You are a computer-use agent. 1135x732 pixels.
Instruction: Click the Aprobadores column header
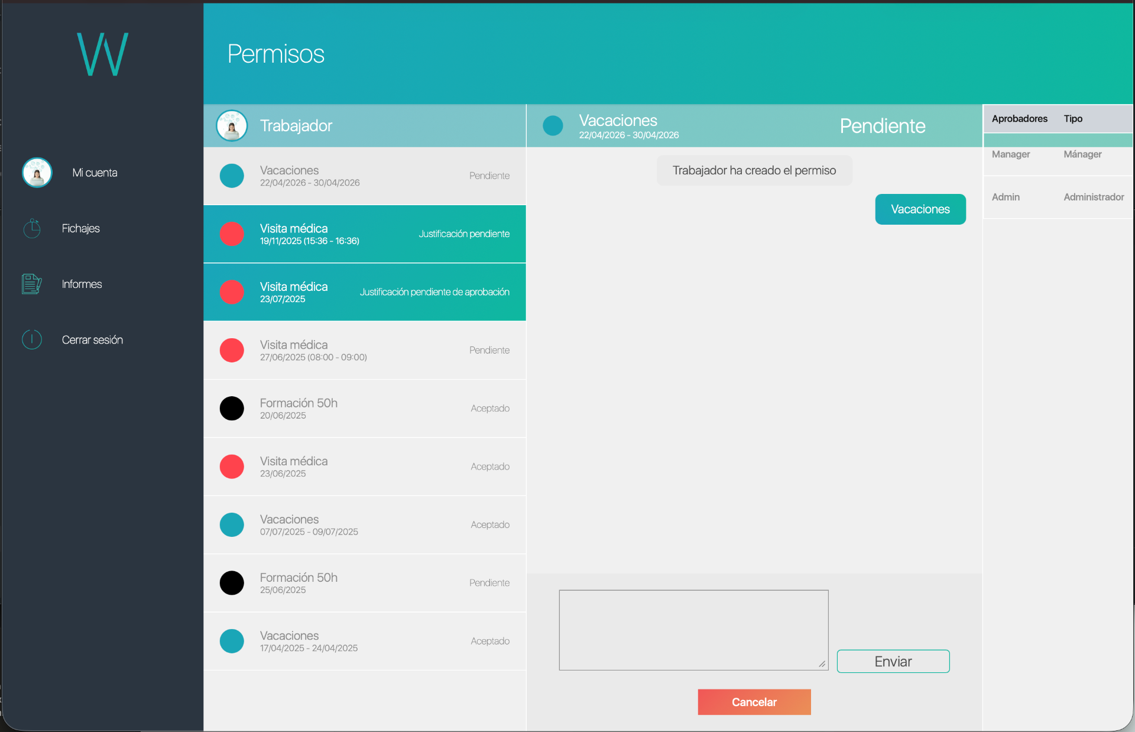pos(1020,119)
